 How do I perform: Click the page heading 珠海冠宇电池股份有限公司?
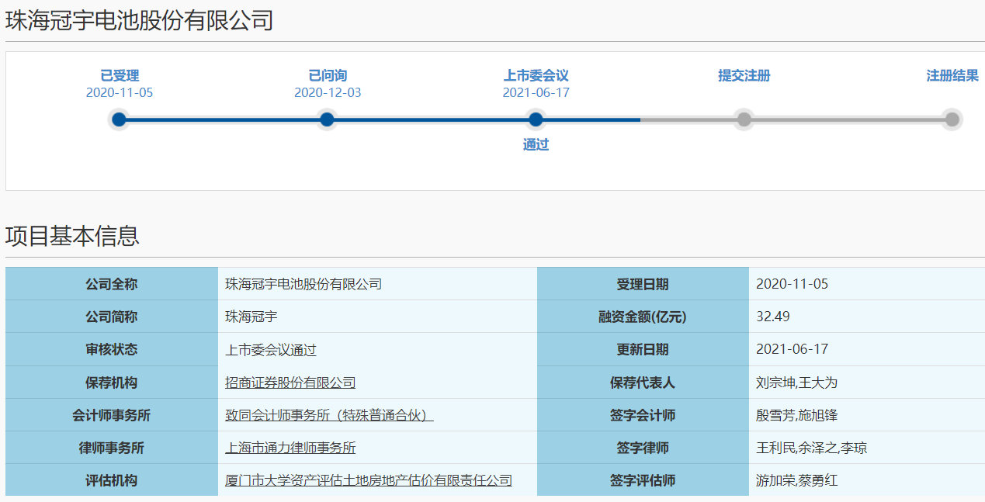click(140, 20)
